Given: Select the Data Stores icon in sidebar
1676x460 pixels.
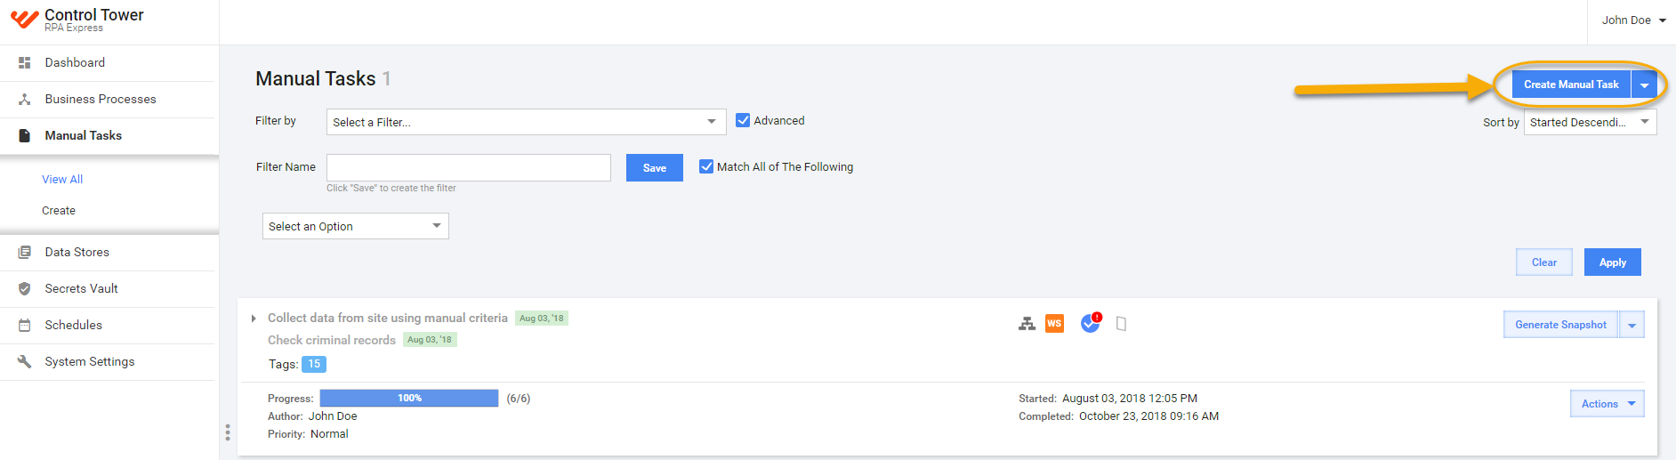Looking at the screenshot, I should point(25,252).
